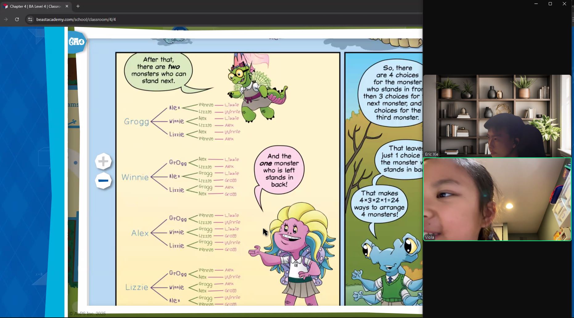Click the 'Grogg' root name in tree
574x318 pixels.
[x=137, y=122]
